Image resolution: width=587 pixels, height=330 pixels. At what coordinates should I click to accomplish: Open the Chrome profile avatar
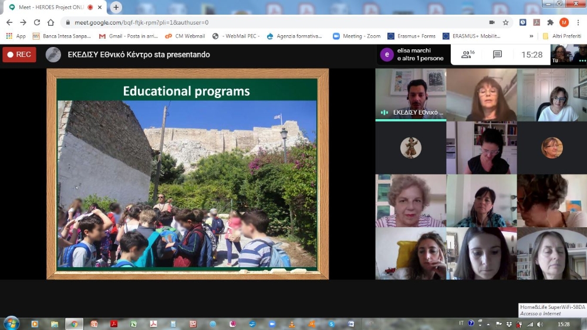(564, 22)
